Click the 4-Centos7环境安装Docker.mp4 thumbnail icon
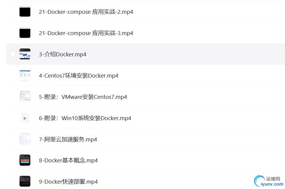The image size is (285, 189). [x=25, y=75]
